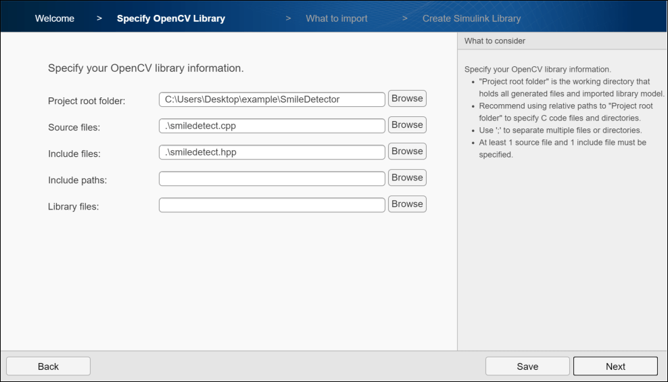This screenshot has height=382, width=668.
Task: Browse for Source files
Action: pos(407,125)
